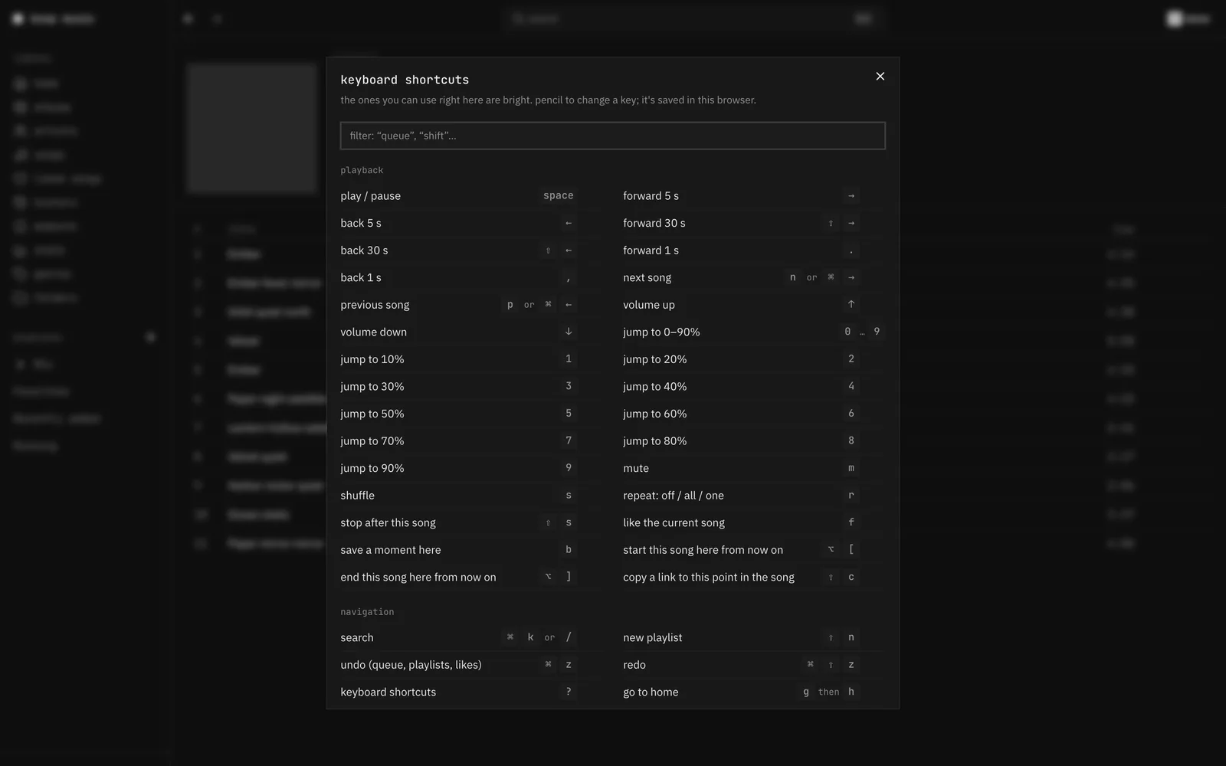Click the '?' key for keyboard shortcuts
The image size is (1226, 766).
(x=569, y=692)
